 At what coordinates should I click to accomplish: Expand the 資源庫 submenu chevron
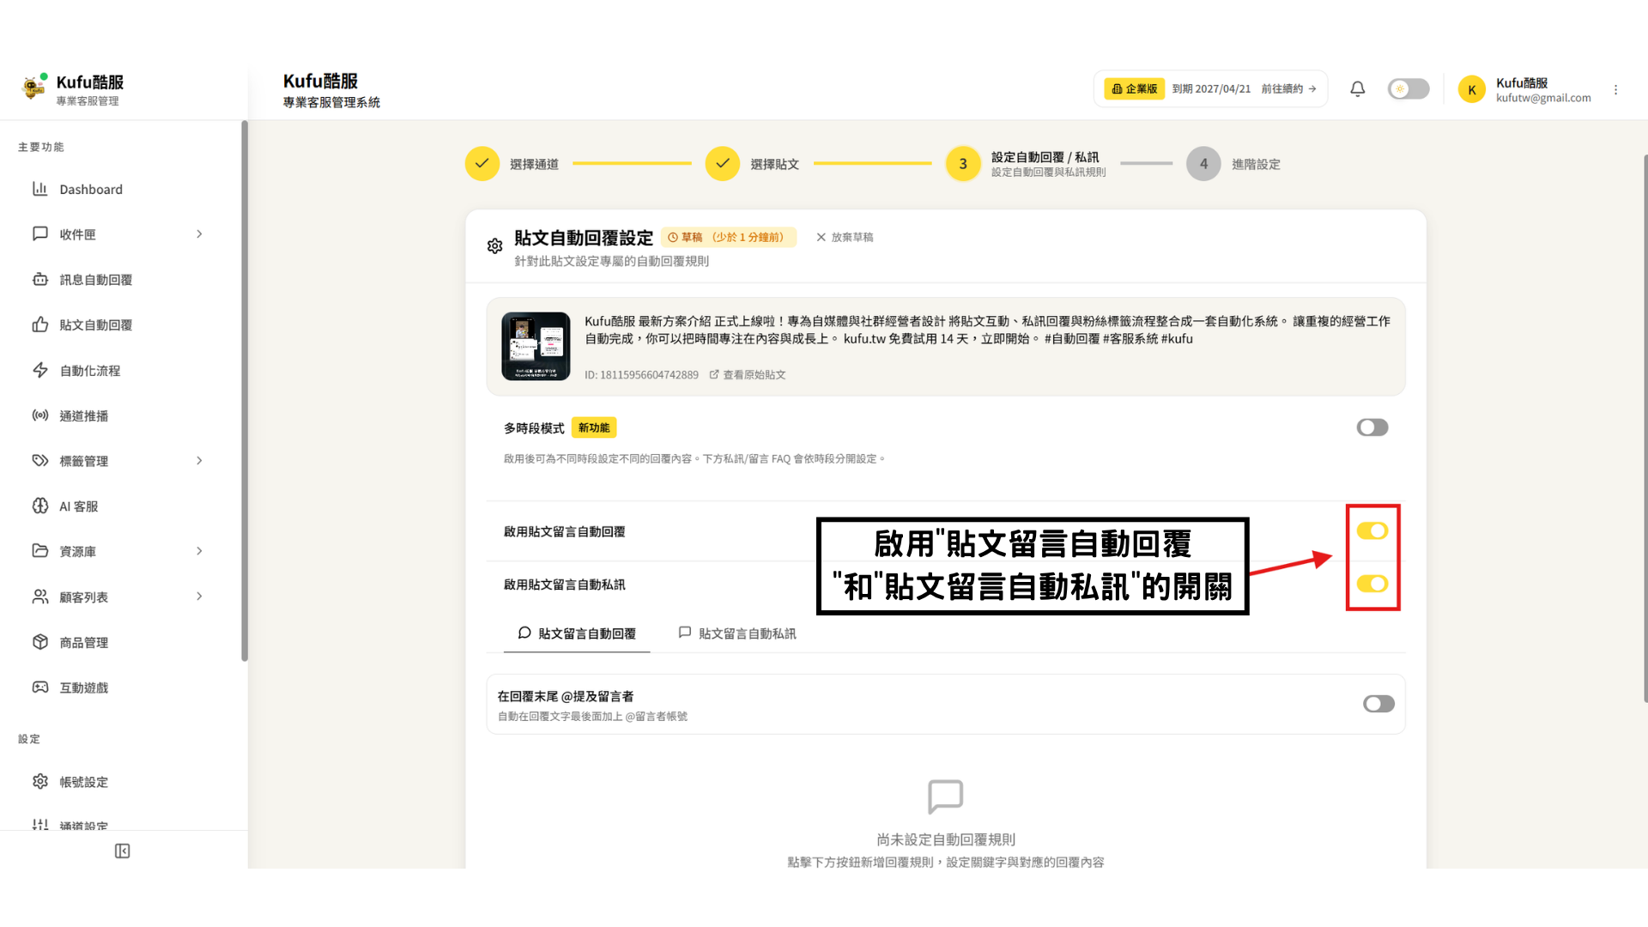coord(199,551)
